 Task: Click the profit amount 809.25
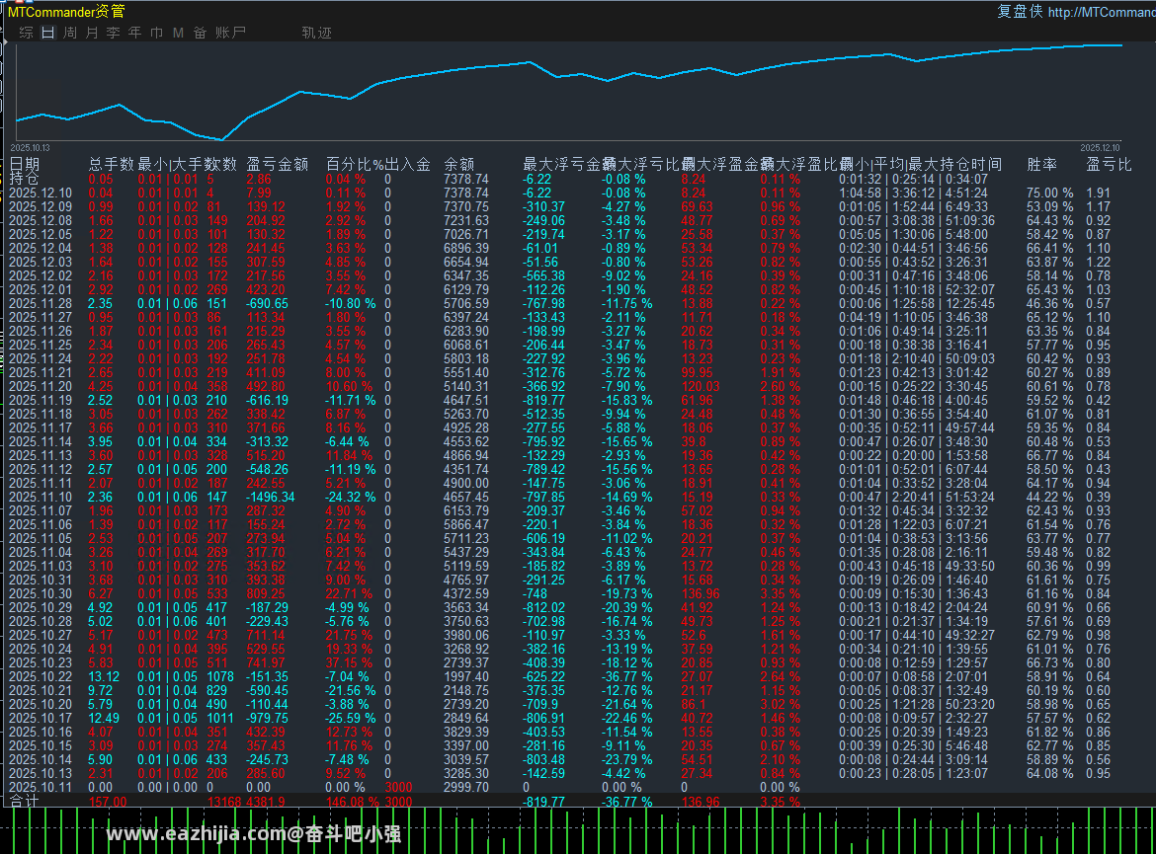click(266, 594)
